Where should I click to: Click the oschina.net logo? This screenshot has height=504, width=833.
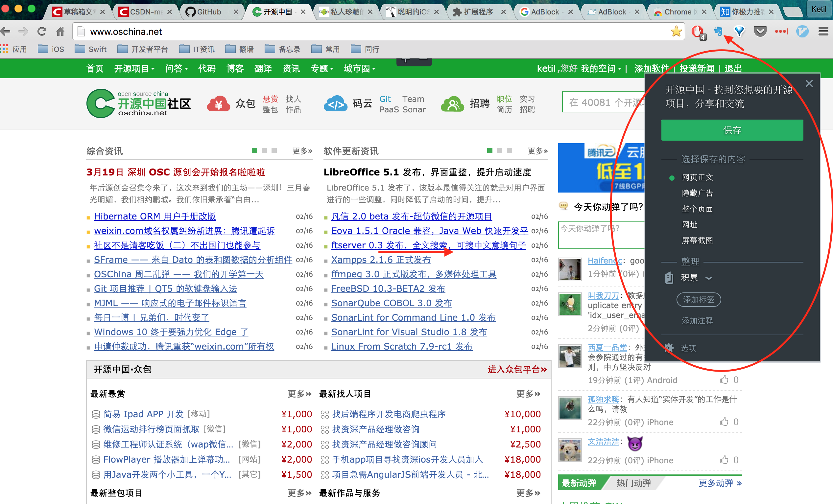pyautogui.click(x=139, y=103)
